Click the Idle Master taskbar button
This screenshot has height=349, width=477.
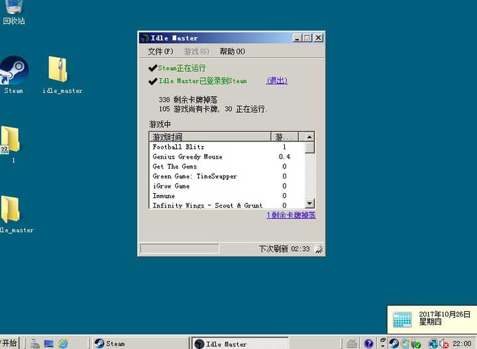pos(239,344)
